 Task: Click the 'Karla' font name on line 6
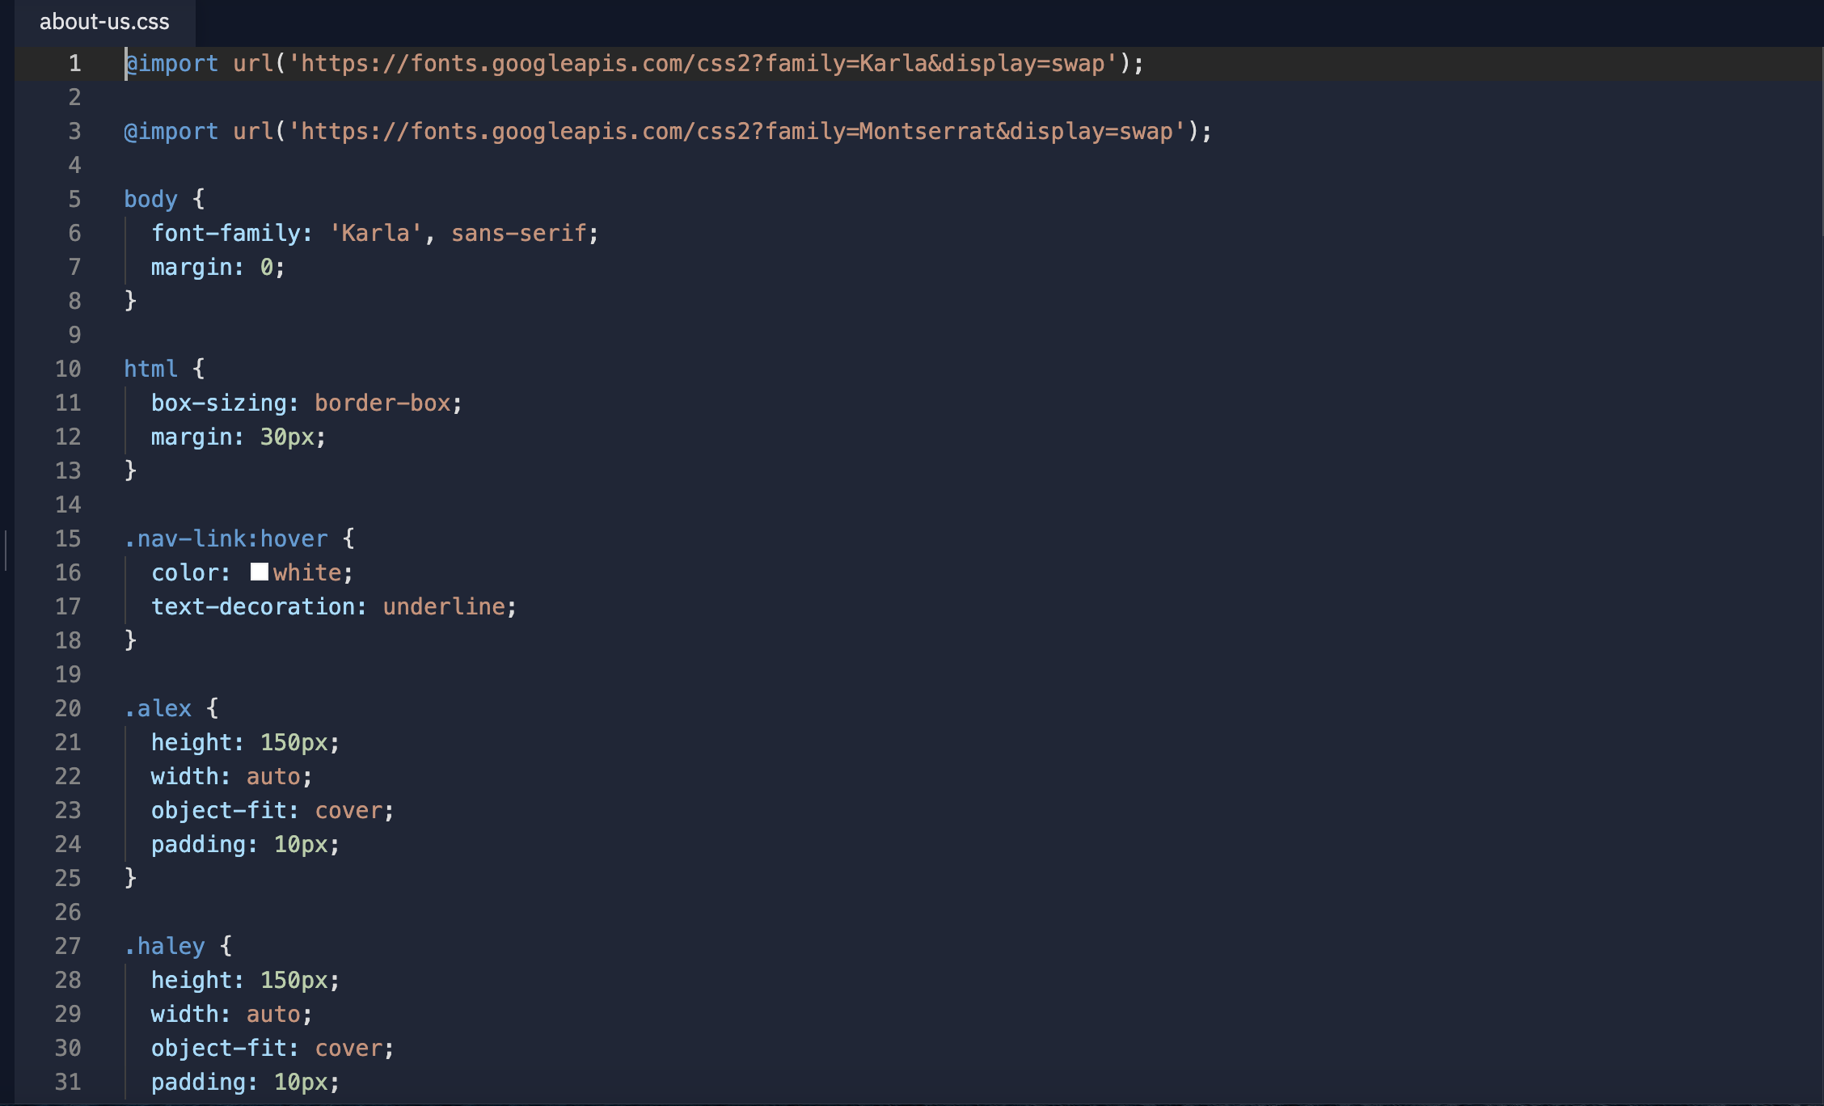click(376, 233)
